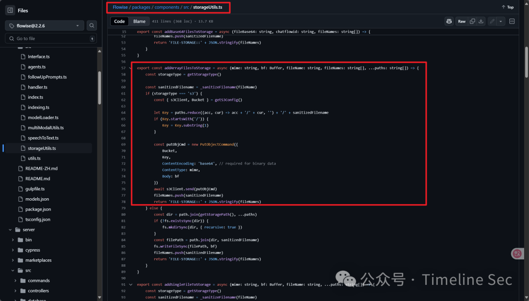Open index.ts file
Image resolution: width=529 pixels, height=301 pixels.
(x=35, y=97)
